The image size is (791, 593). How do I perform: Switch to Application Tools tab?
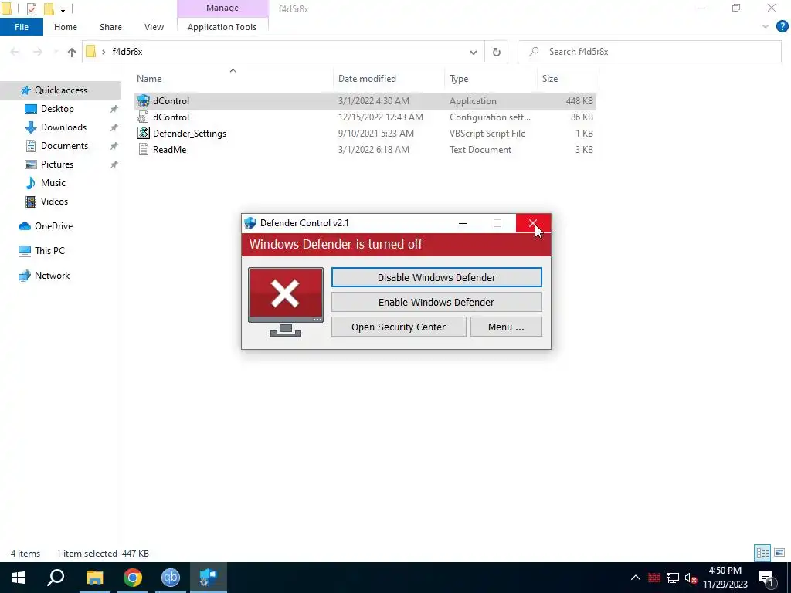(x=222, y=27)
